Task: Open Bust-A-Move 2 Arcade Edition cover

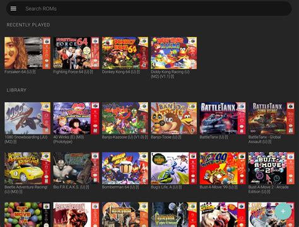Action: 271,168
